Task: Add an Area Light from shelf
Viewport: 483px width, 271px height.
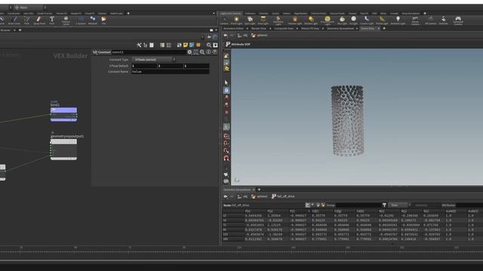Action: (x=263, y=20)
